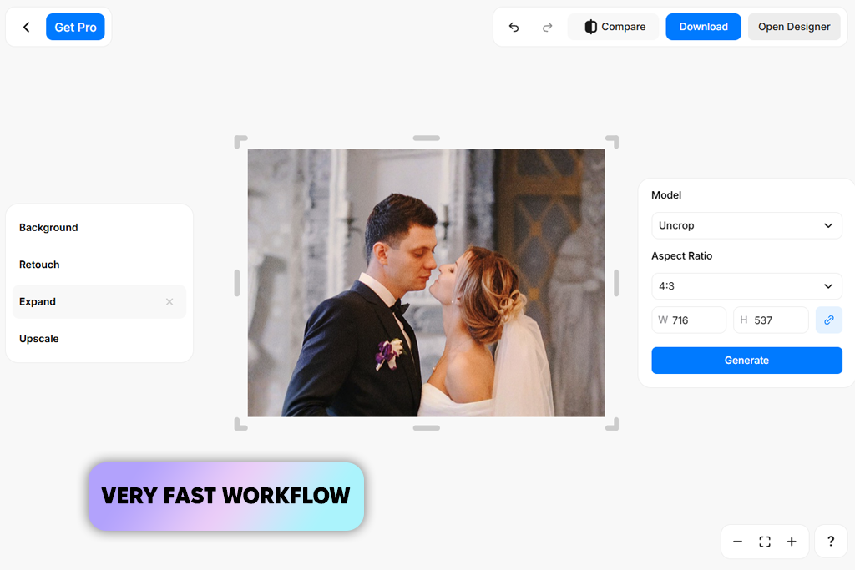
Task: Open the image in Designer
Action: tap(794, 27)
